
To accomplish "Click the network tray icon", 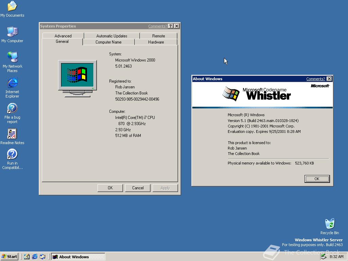I will click(x=324, y=257).
